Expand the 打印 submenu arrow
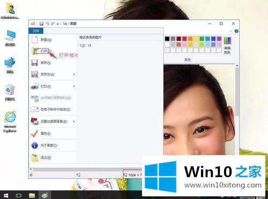The height and width of the screenshot is (199, 268). pos(74,86)
